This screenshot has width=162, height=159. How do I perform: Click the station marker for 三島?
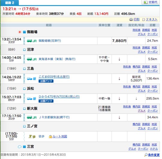[x=24, y=69]
